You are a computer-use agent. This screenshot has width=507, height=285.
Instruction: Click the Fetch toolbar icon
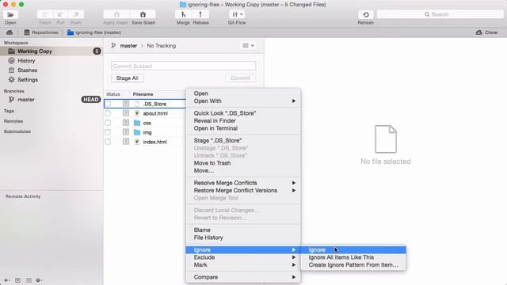(x=45, y=14)
